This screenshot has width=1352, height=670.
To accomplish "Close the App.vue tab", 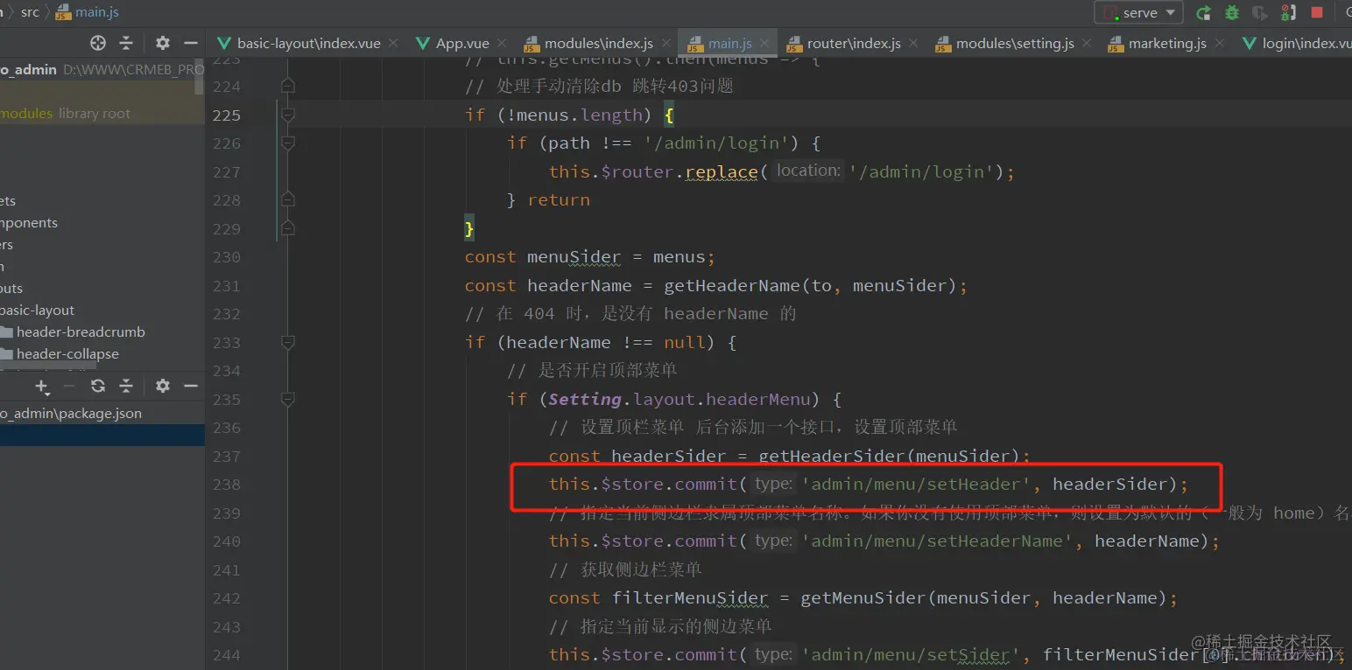I will pyautogui.click(x=502, y=43).
